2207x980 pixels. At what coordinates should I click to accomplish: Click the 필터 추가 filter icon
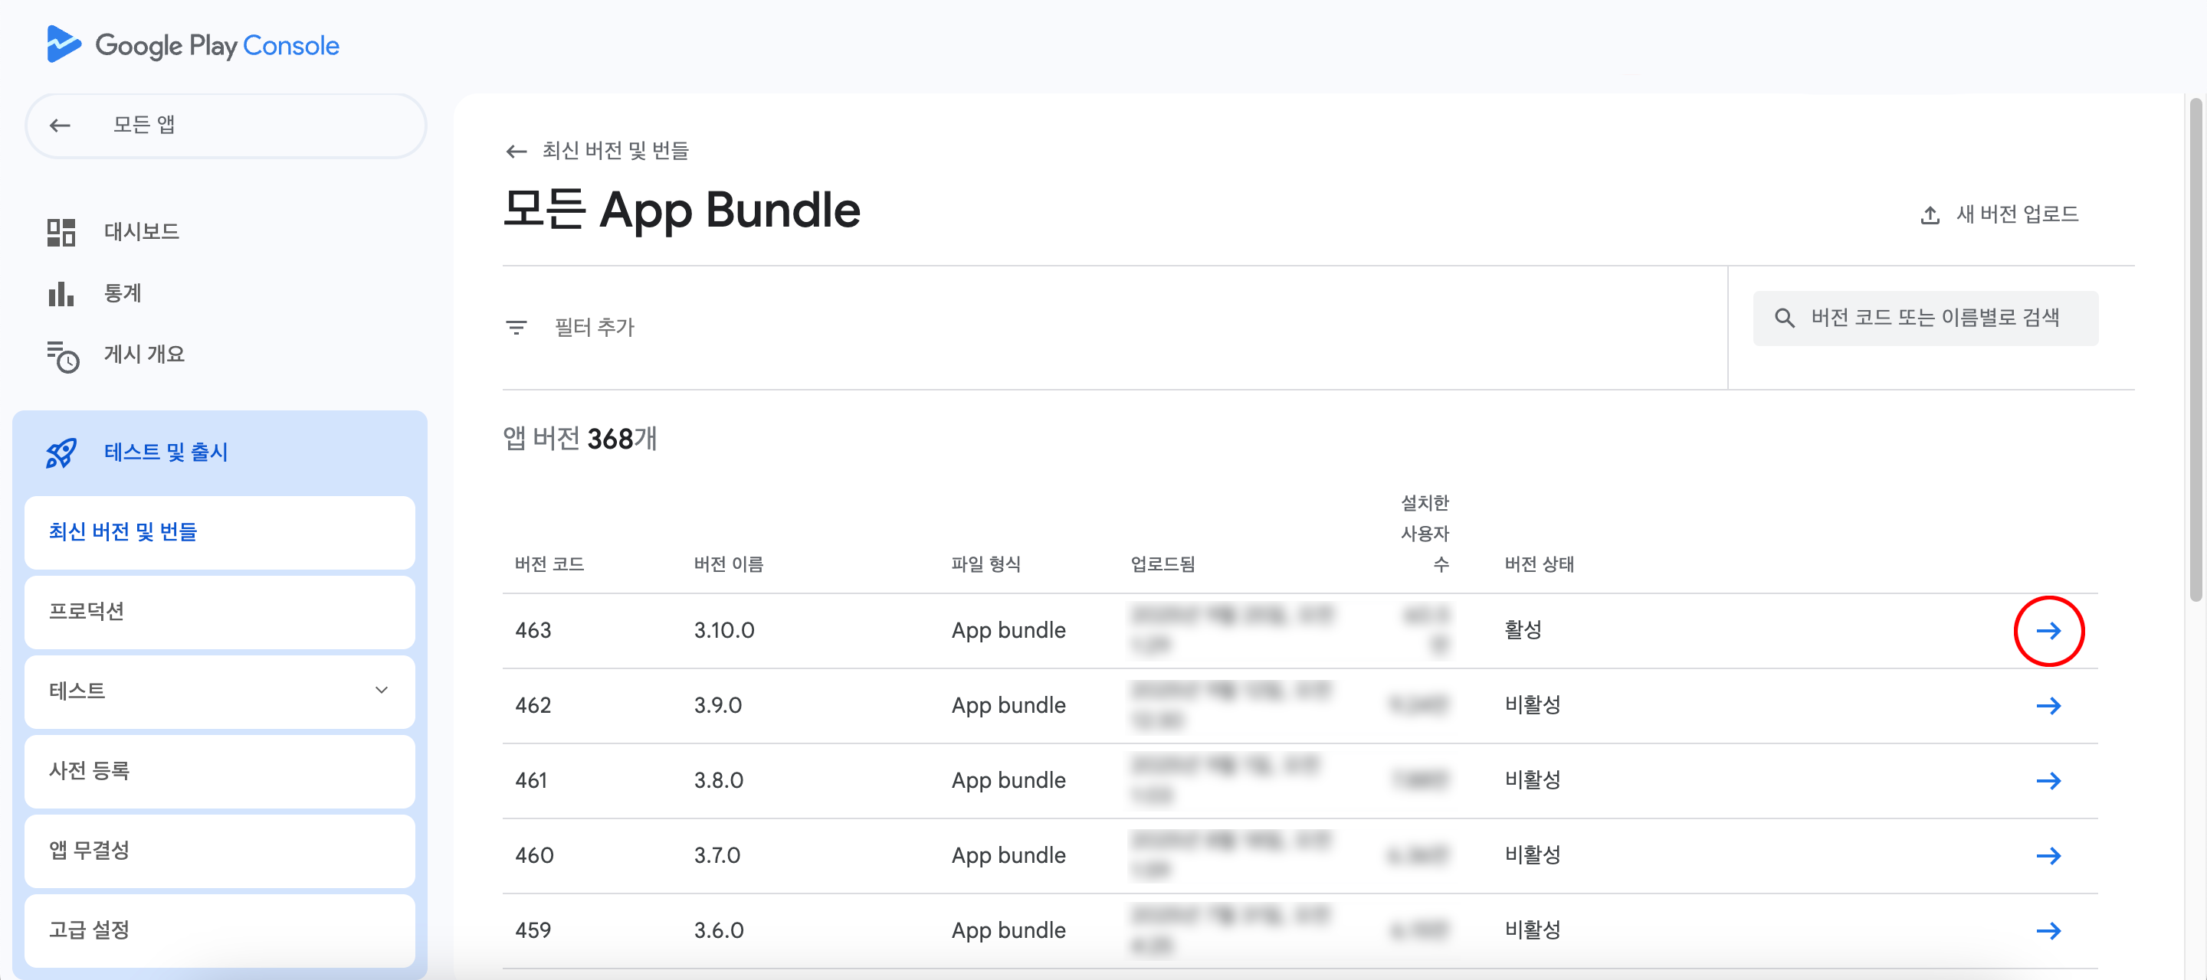516,327
